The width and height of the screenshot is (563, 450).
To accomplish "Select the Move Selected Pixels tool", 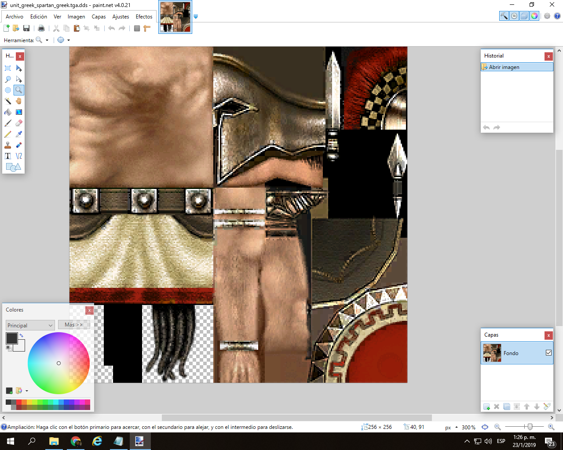I will click(19, 68).
